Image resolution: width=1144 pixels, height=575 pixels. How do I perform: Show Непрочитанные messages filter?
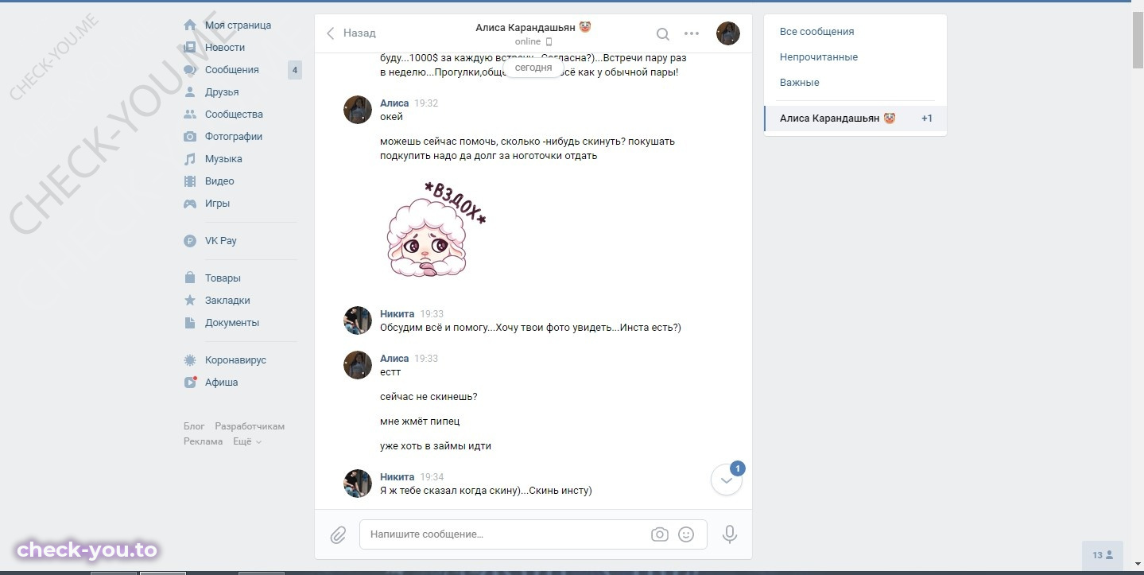click(819, 57)
